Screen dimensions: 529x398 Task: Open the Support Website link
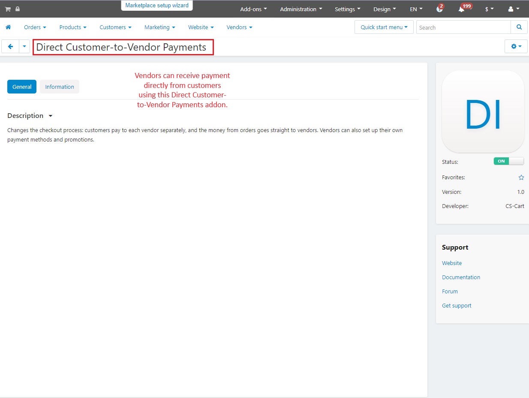pos(452,263)
